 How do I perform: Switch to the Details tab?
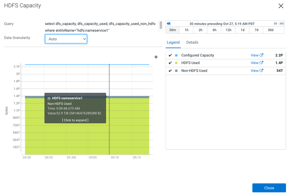coord(192,42)
